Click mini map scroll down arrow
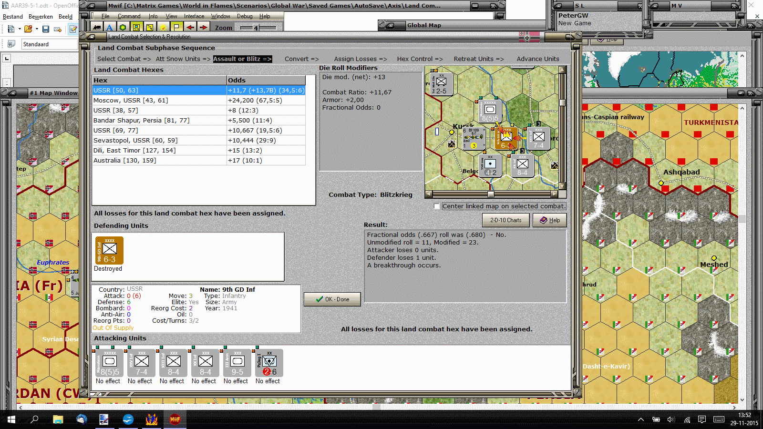This screenshot has width=763, height=429. click(562, 186)
